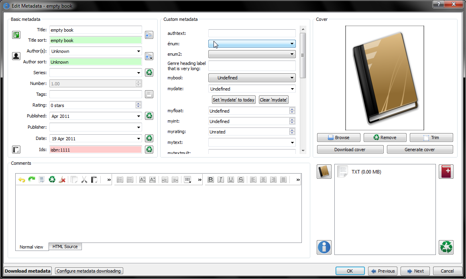Click into the Tags input field
The height and width of the screenshot is (279, 466).
(96, 94)
